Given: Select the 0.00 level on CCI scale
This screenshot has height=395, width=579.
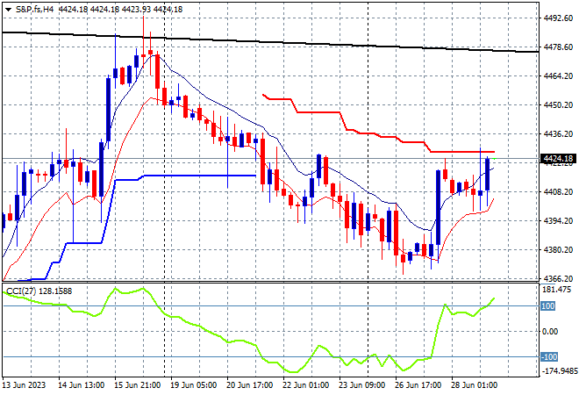Looking at the screenshot, I should (550, 332).
